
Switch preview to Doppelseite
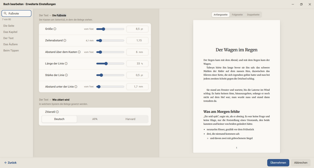click(253, 15)
